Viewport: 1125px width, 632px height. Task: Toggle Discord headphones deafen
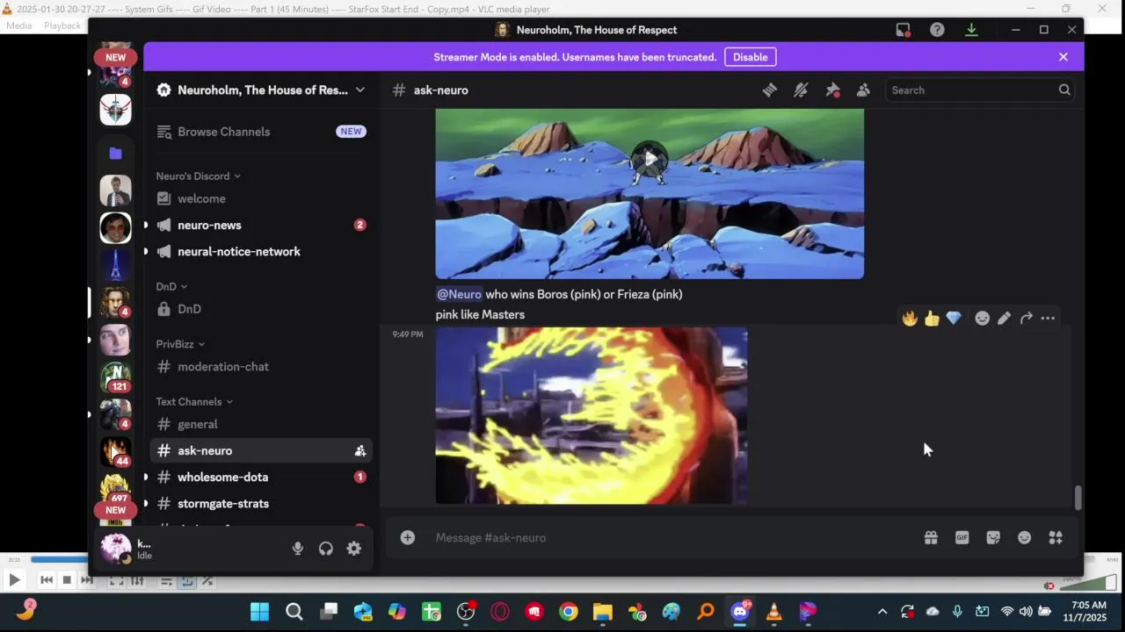[x=326, y=549]
